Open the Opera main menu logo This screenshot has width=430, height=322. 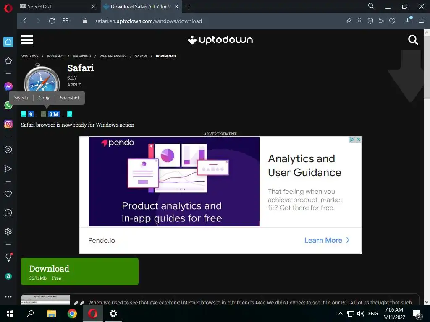8,8
